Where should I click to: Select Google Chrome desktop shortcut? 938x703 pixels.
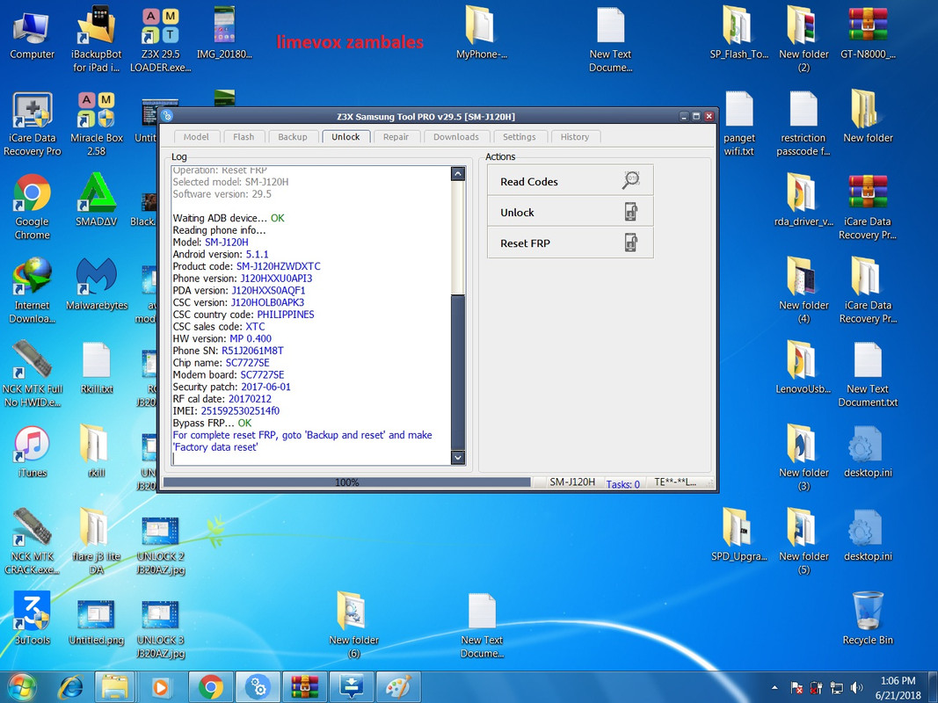point(33,207)
